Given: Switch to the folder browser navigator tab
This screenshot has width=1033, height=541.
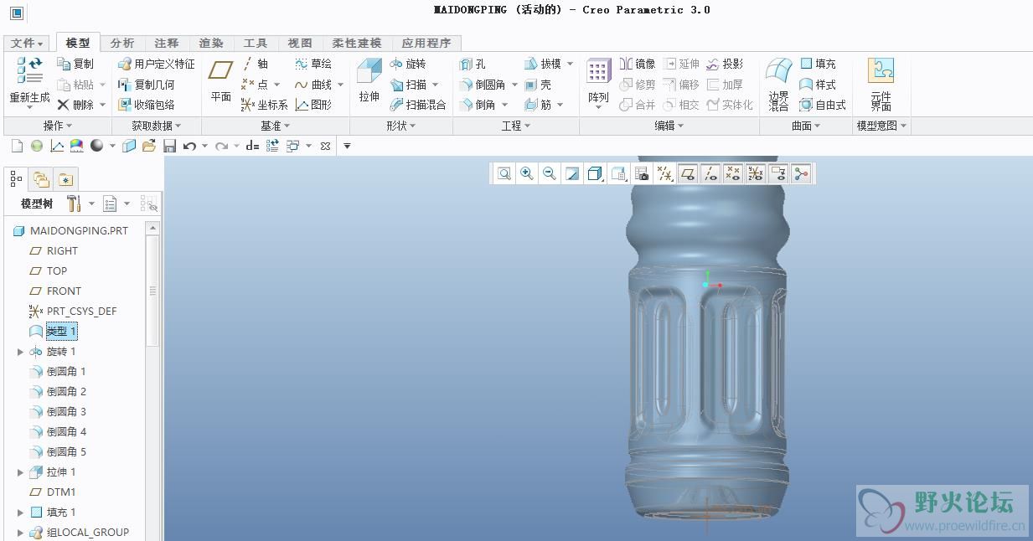Looking at the screenshot, I should pos(40,179).
